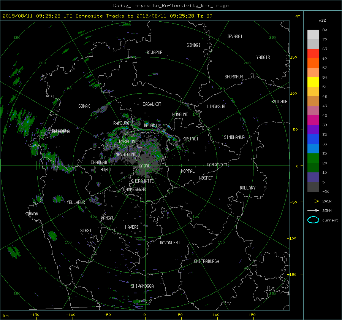Select the red 65 dBZ color swatch
Viewport: 342px width, 320px height.
pyautogui.click(x=313, y=54)
